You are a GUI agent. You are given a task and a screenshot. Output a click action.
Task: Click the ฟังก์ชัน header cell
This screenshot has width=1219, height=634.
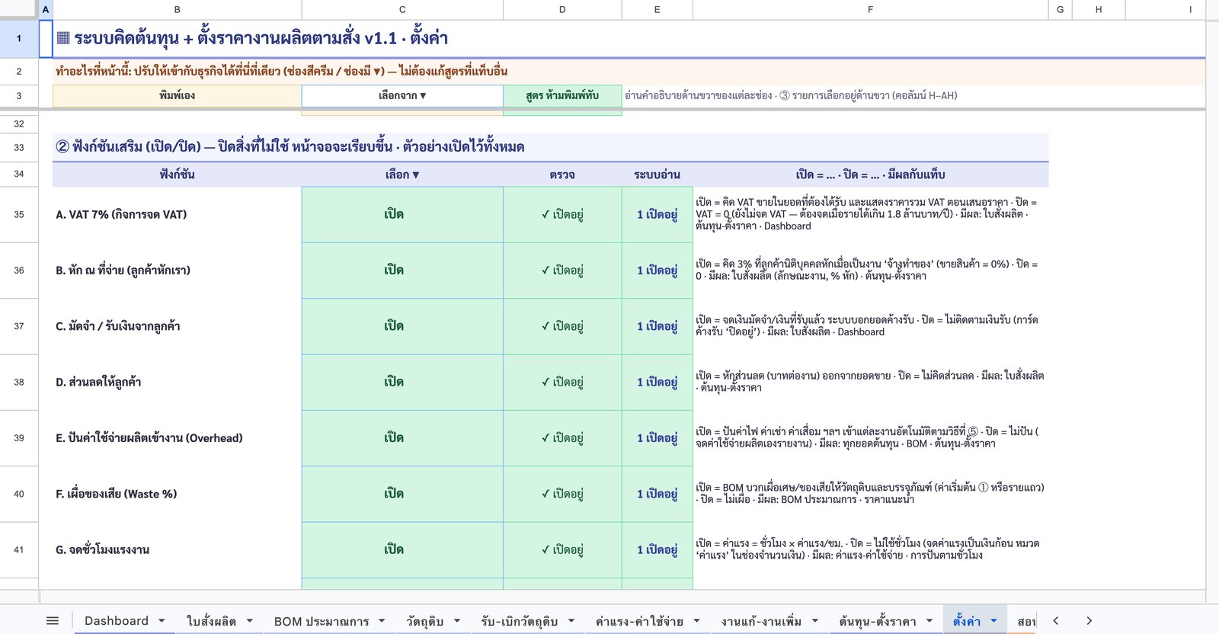177,175
